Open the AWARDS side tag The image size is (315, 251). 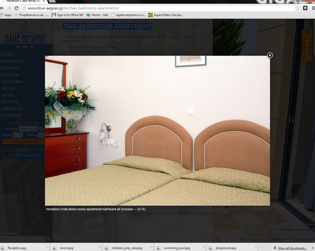click(307, 45)
